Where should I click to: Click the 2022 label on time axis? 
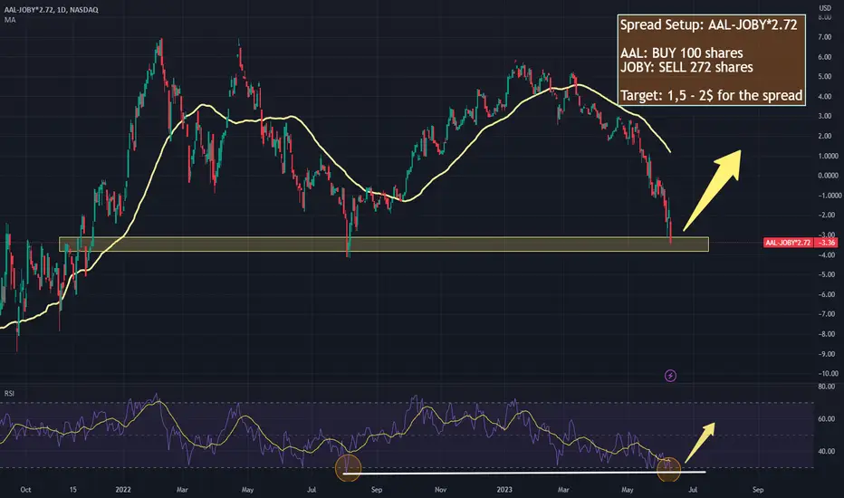pos(123,490)
